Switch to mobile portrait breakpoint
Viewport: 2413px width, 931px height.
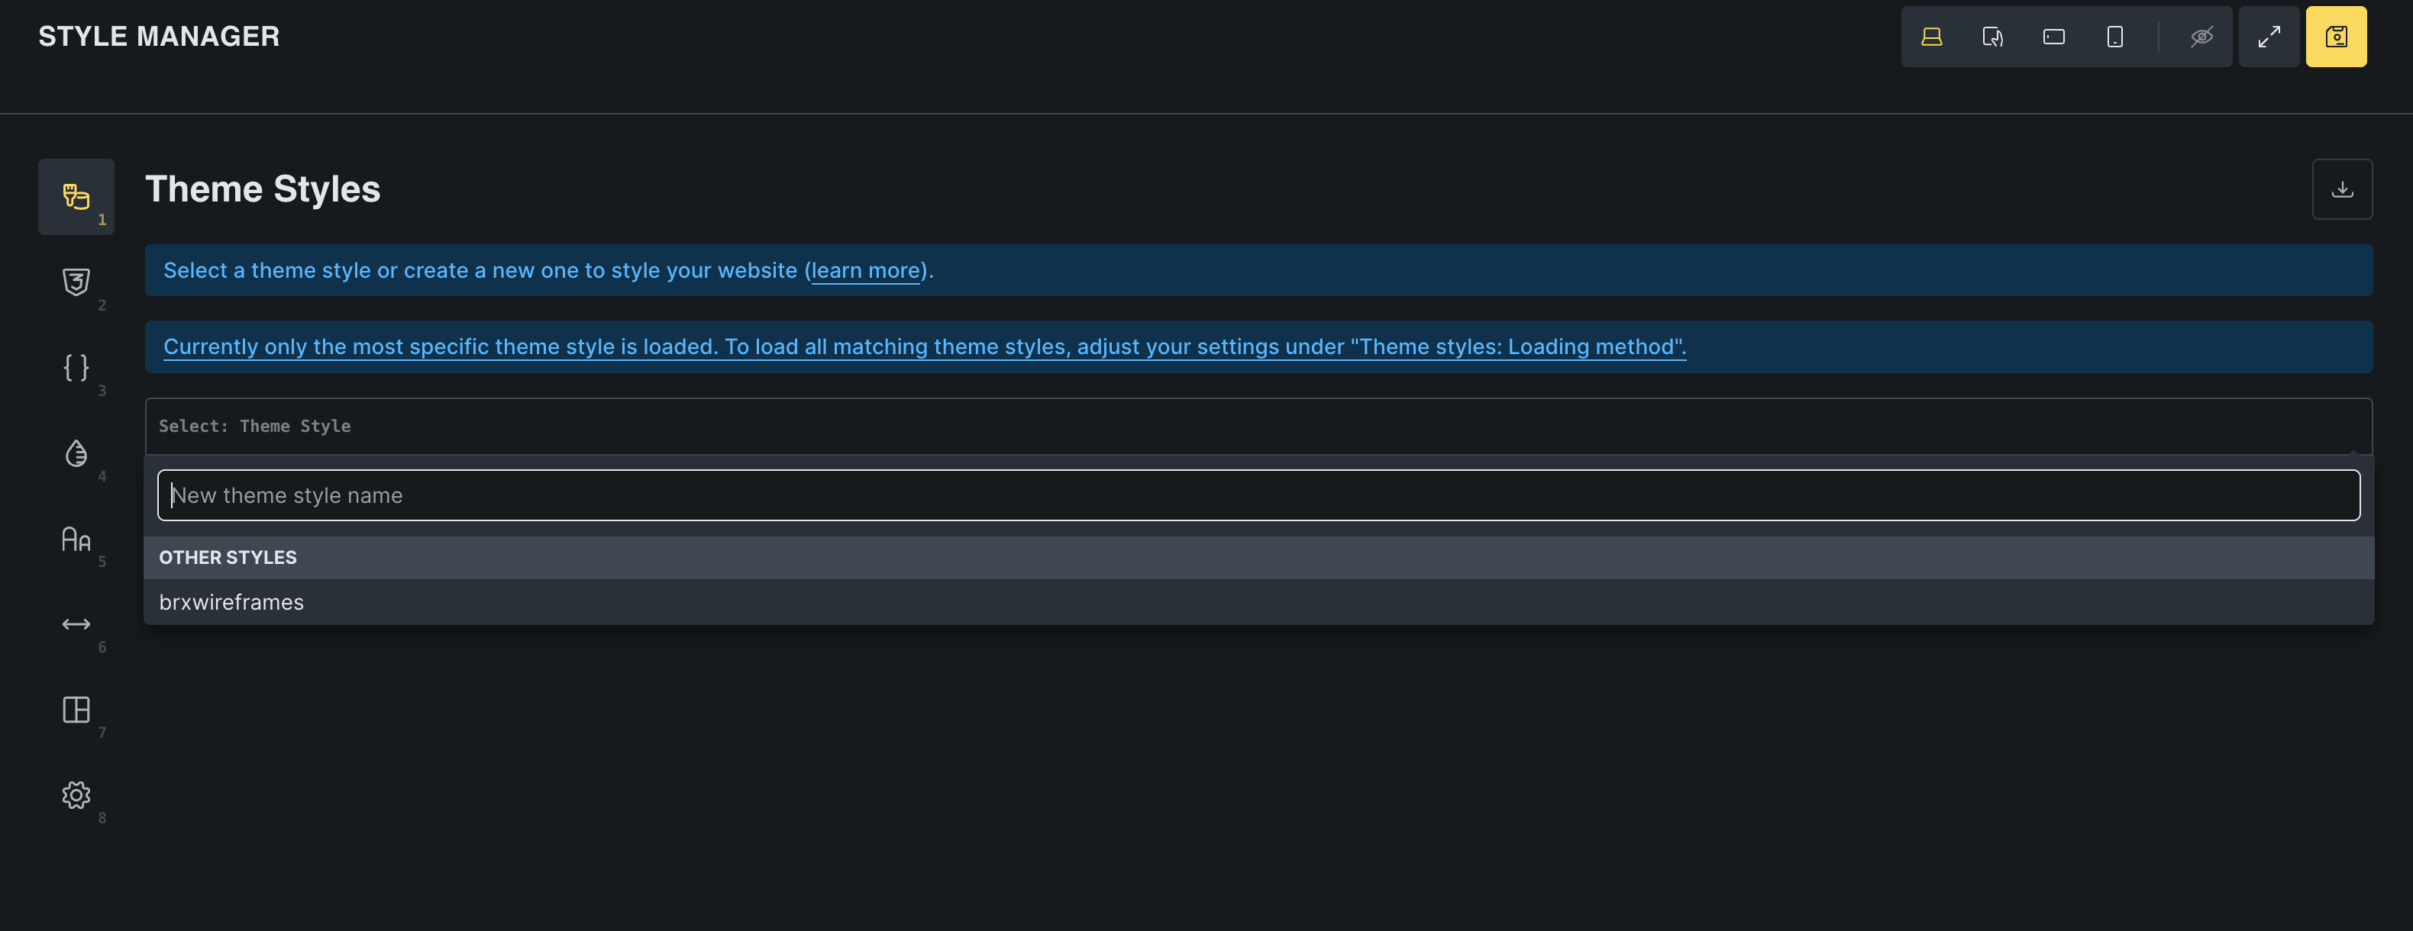(2114, 37)
